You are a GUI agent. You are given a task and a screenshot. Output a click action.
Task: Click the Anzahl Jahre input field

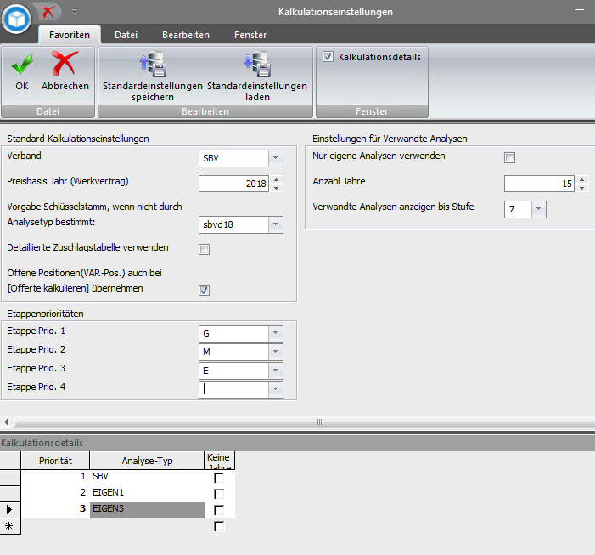pos(538,184)
